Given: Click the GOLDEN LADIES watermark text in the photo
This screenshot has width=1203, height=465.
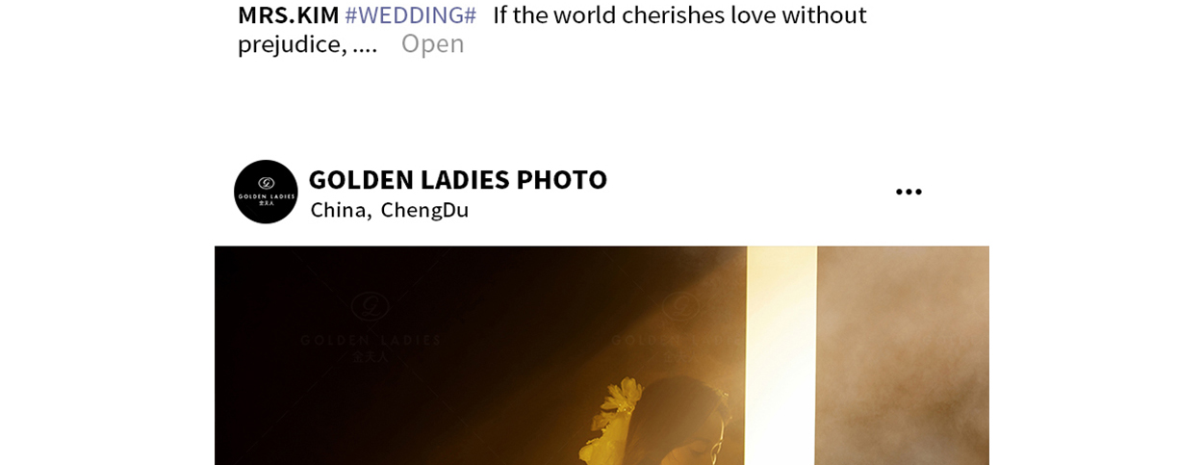Looking at the screenshot, I should click(x=371, y=340).
